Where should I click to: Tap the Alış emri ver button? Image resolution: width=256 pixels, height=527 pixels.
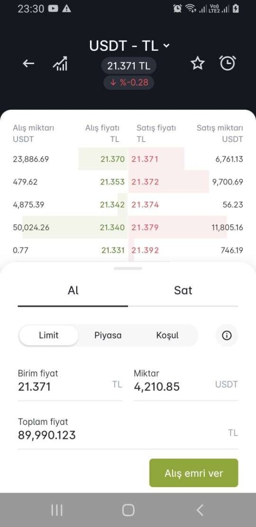[x=194, y=473]
